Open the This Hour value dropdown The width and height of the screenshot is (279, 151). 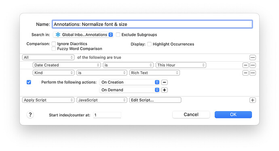pyautogui.click(x=181, y=65)
